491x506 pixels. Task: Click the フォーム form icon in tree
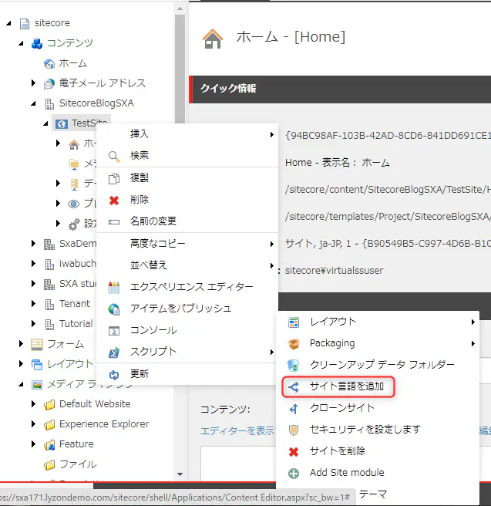(x=37, y=344)
